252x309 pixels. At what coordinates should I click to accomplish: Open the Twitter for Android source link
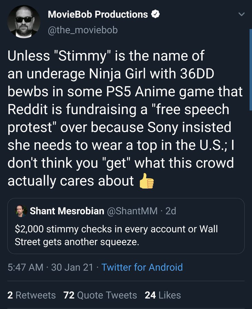tap(142, 267)
